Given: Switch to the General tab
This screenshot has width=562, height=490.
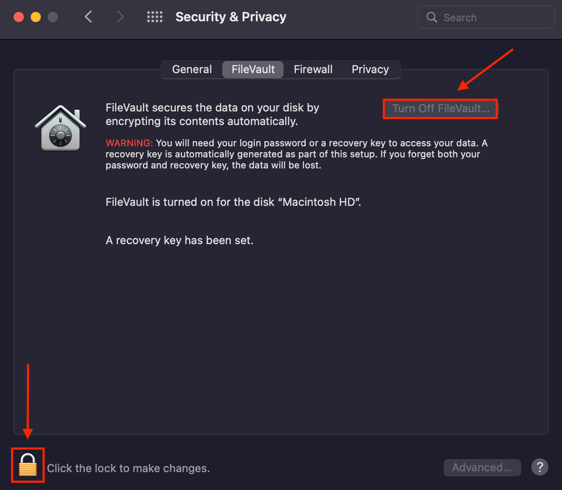Looking at the screenshot, I should click(192, 69).
